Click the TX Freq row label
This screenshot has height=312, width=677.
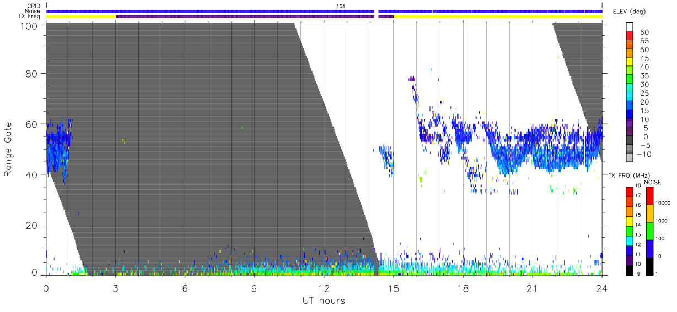(x=29, y=17)
